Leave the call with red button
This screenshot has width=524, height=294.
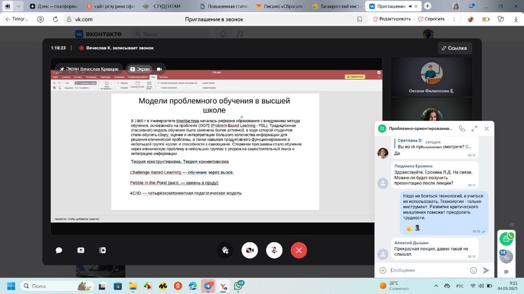coord(299,250)
